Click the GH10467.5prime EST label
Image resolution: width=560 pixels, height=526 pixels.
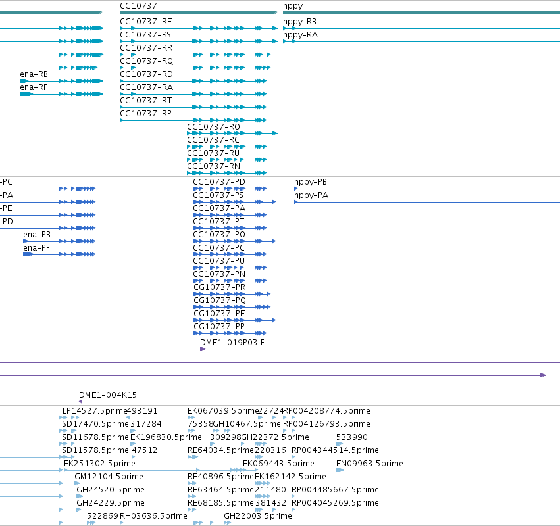click(247, 424)
